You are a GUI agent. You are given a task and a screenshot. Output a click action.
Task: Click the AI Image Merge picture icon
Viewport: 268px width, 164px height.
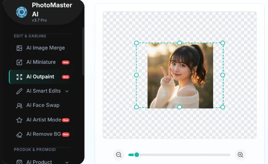[x=19, y=48]
